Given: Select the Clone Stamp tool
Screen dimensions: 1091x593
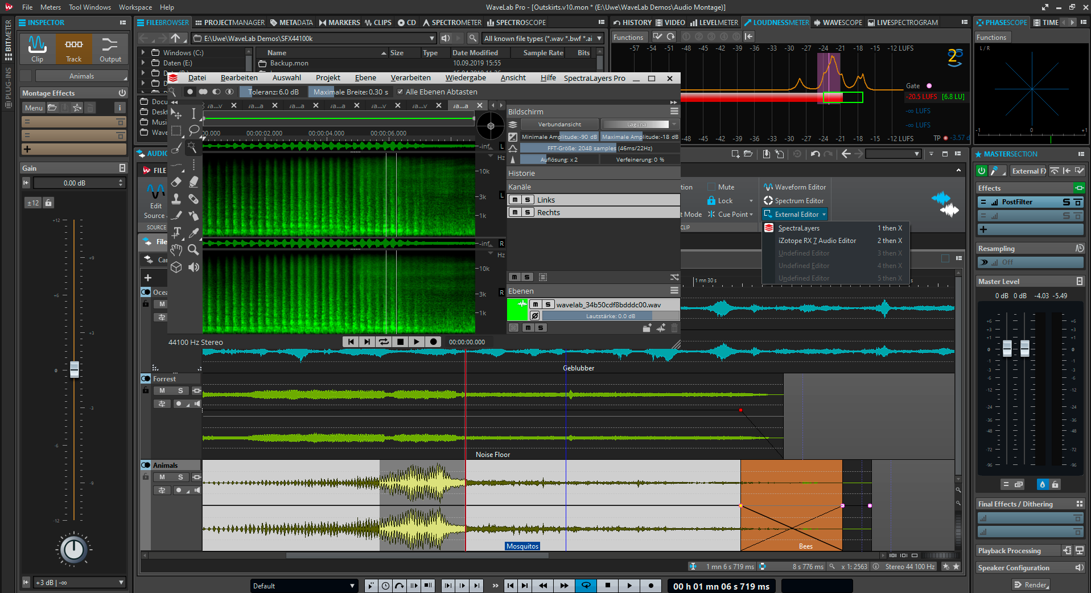Looking at the screenshot, I should coord(176,199).
